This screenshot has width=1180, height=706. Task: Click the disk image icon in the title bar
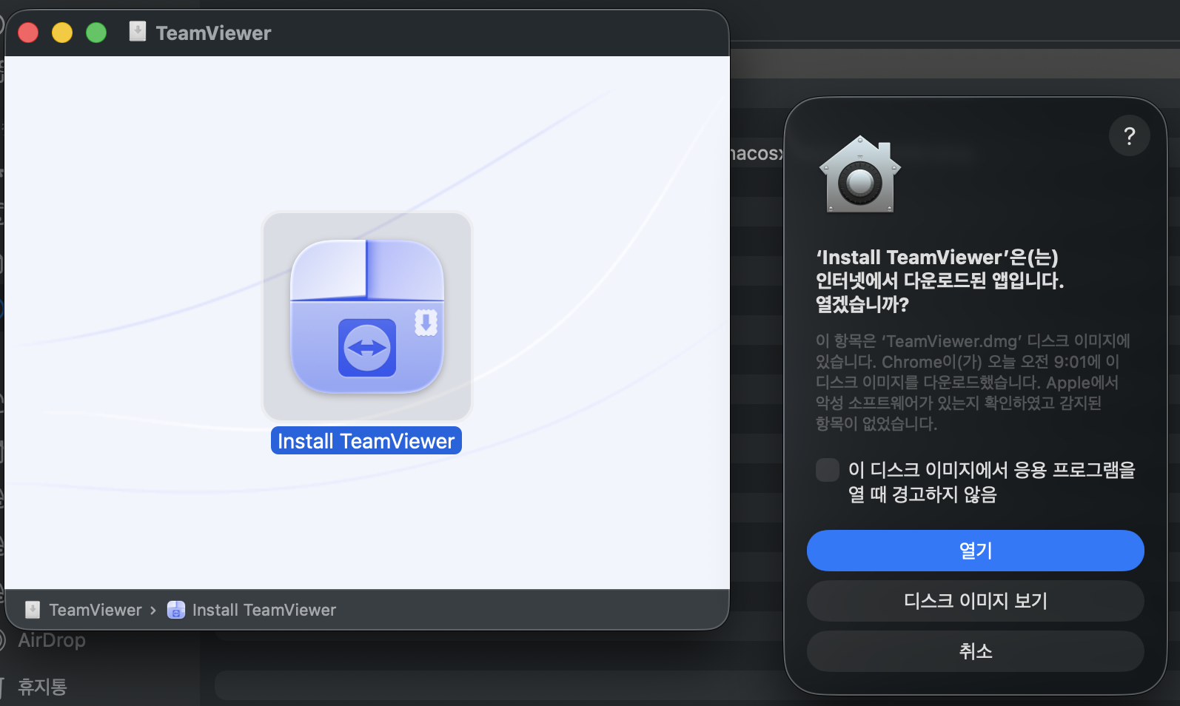click(x=138, y=32)
